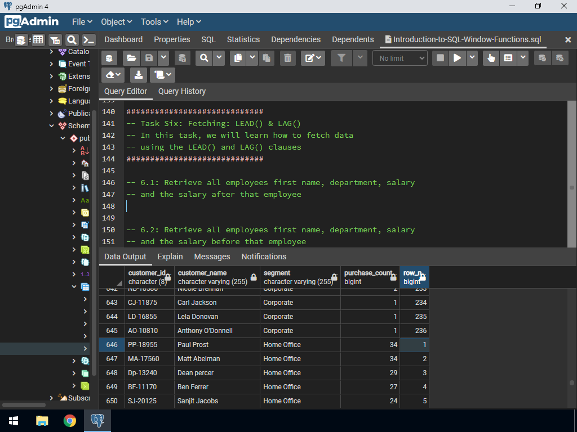The height and width of the screenshot is (432, 577).
Task: Collapse the Schemas tree node
Action: (52, 126)
